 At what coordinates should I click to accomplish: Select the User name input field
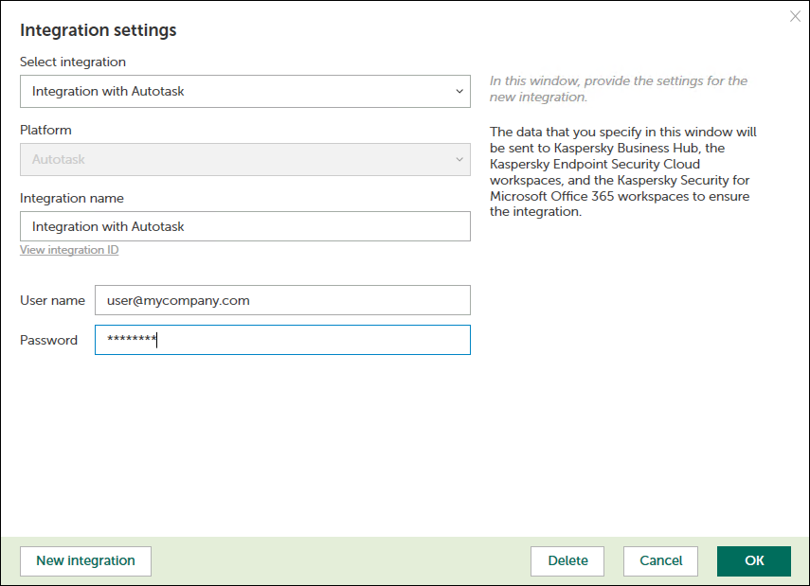(x=282, y=299)
